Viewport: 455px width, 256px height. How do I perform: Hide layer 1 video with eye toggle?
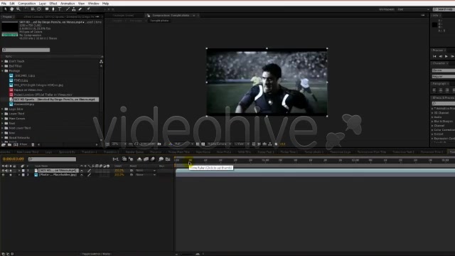[3, 171]
